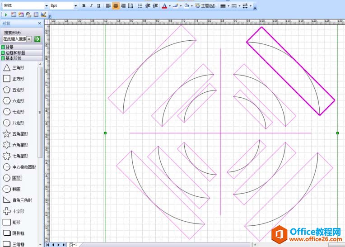Expand the search shapes dropdown arrow
This screenshot has height=247, width=345.
[x=29, y=39]
